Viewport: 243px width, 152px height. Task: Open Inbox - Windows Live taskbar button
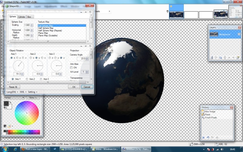click(x=105, y=149)
